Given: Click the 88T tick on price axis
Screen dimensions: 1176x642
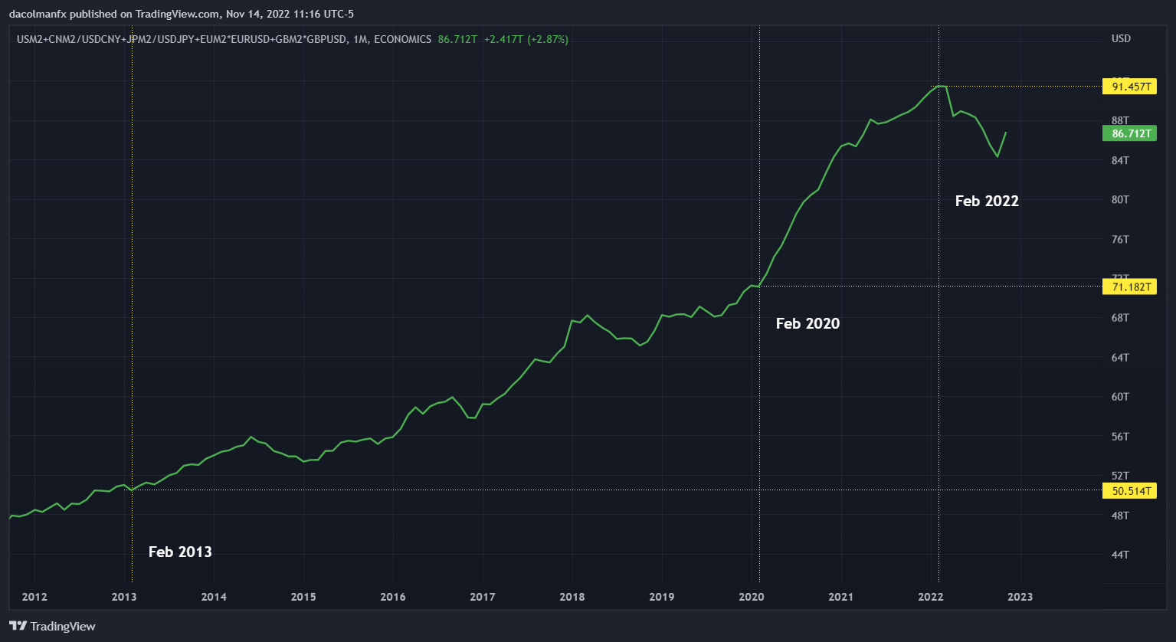Looking at the screenshot, I should (x=1120, y=120).
